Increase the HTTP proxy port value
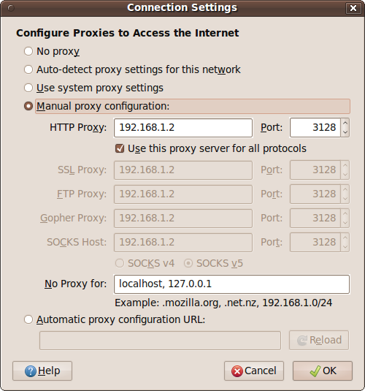 point(345,124)
